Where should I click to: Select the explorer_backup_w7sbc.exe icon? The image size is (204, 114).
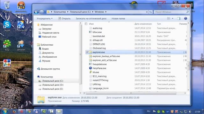click(x=91, y=56)
